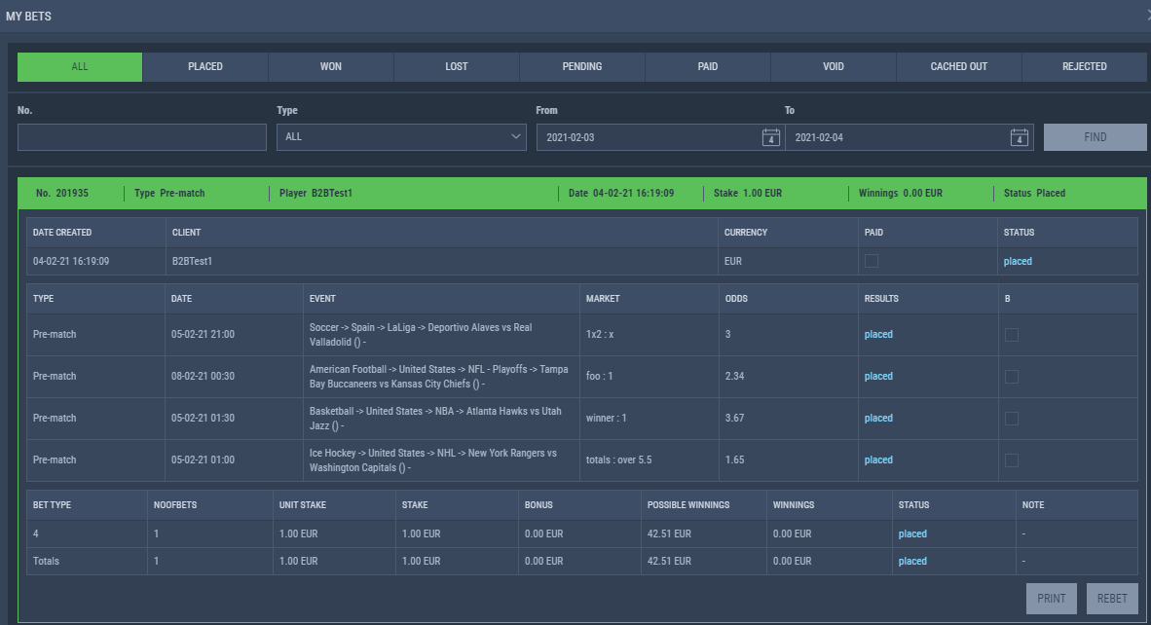This screenshot has width=1151, height=625.
Task: Switch to the LOST tab
Action: click(457, 67)
